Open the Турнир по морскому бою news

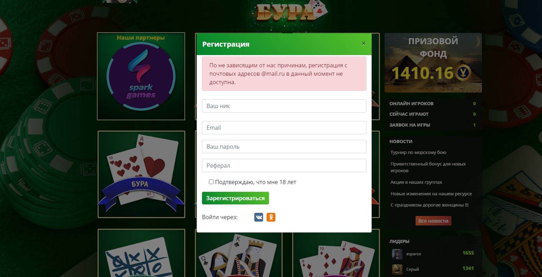418,153
